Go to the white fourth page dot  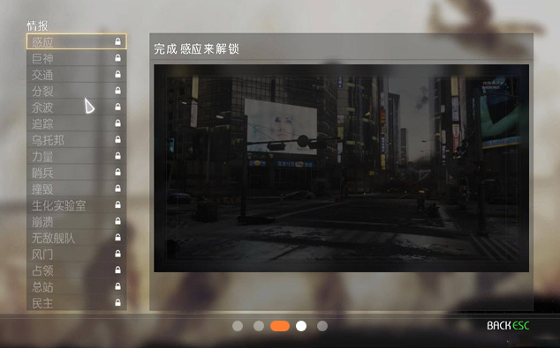pos(301,326)
